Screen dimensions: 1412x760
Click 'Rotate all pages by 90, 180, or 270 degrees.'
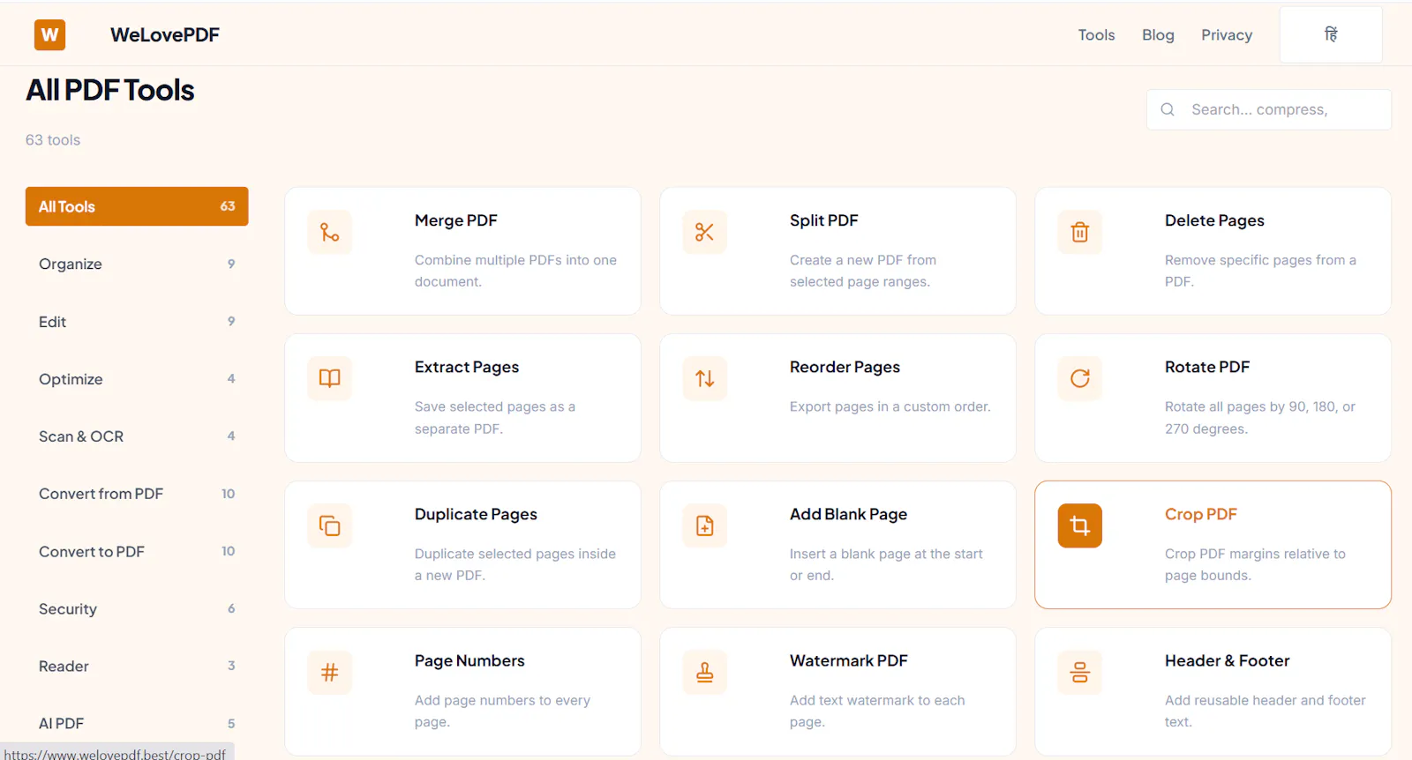point(1260,418)
